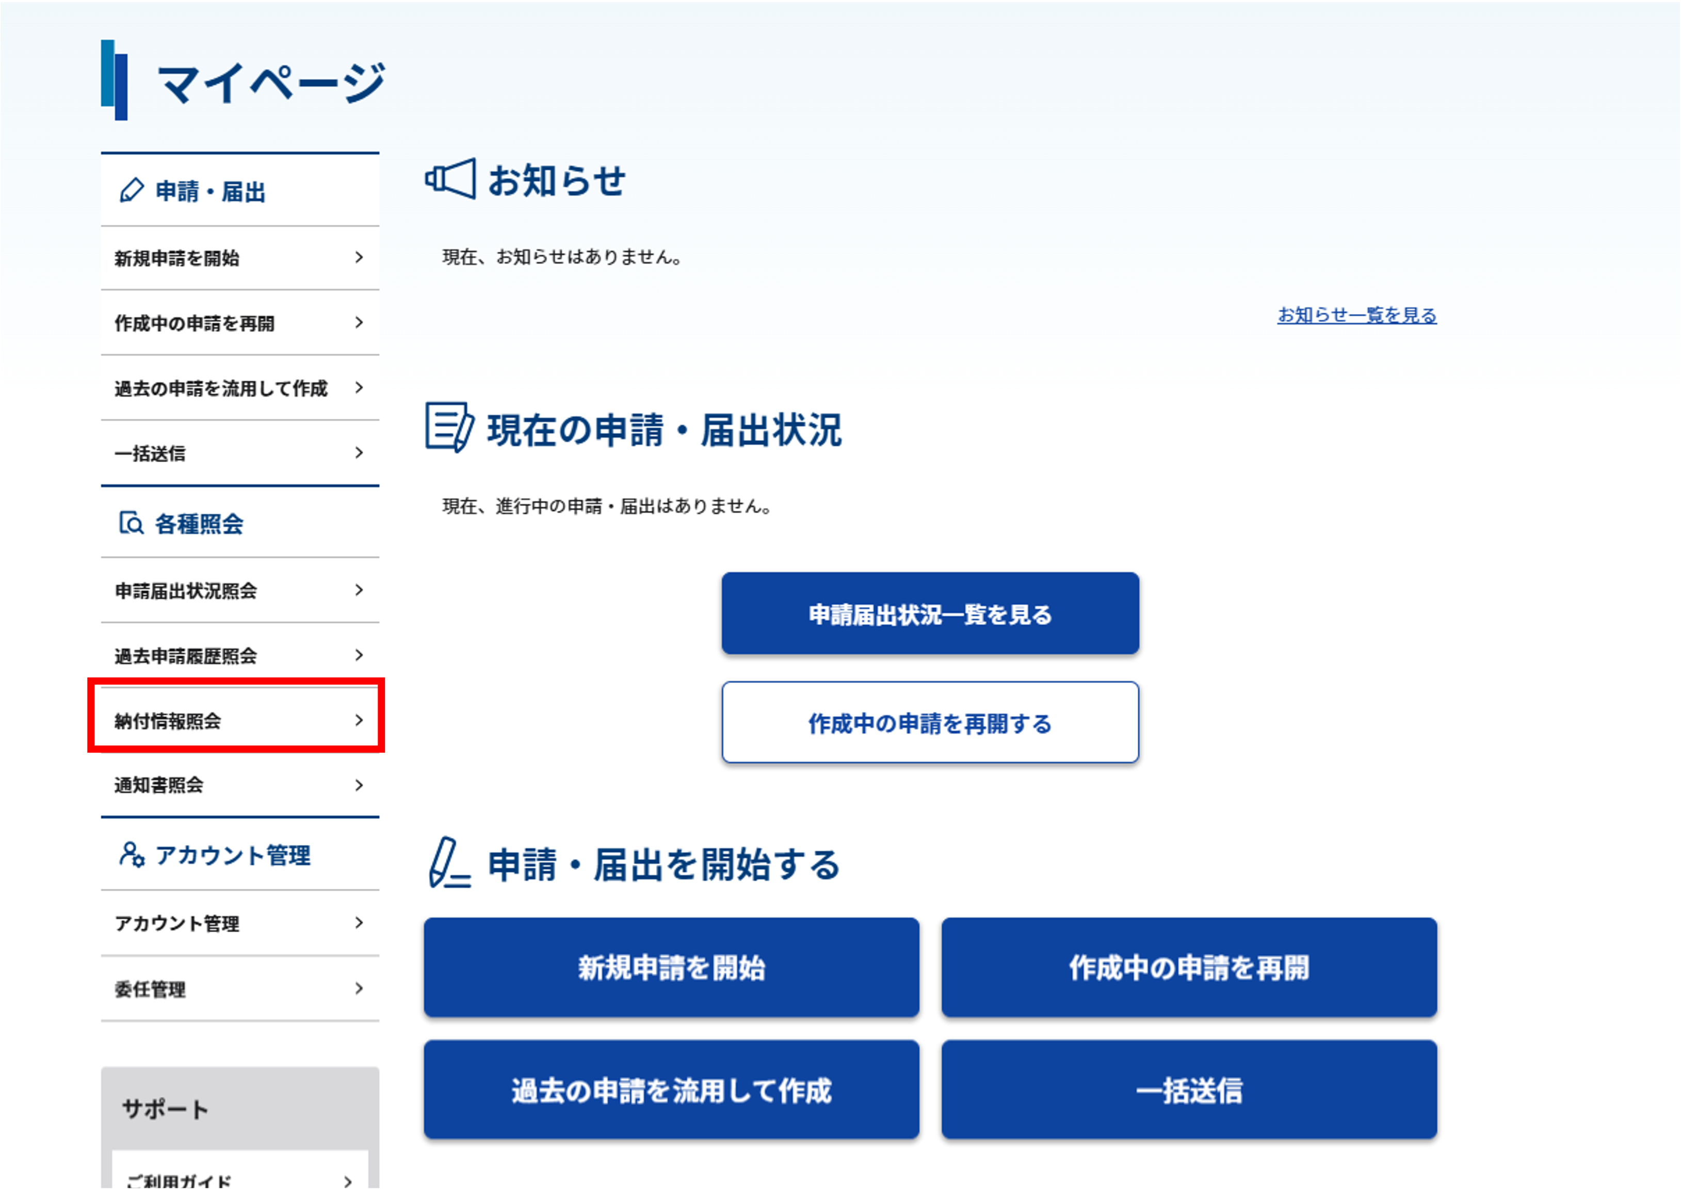Click the large 作成中の申請を再開 button
The height and width of the screenshot is (1189, 1681).
1189,967
